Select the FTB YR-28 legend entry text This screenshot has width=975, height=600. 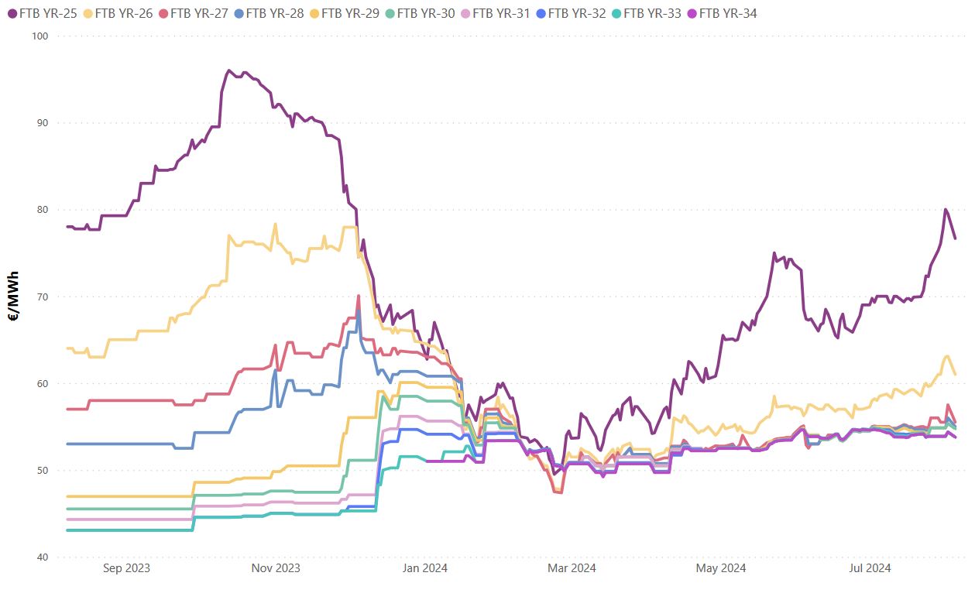tap(274, 13)
